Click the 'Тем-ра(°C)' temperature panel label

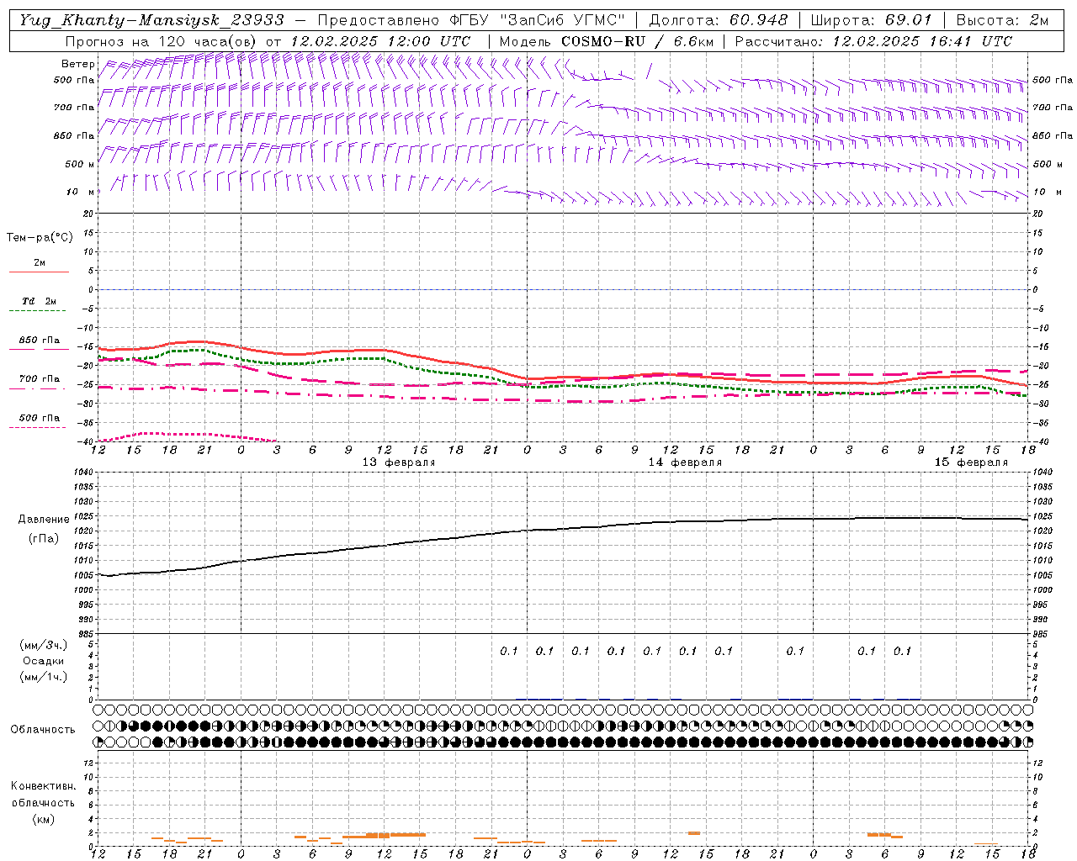[40, 238]
